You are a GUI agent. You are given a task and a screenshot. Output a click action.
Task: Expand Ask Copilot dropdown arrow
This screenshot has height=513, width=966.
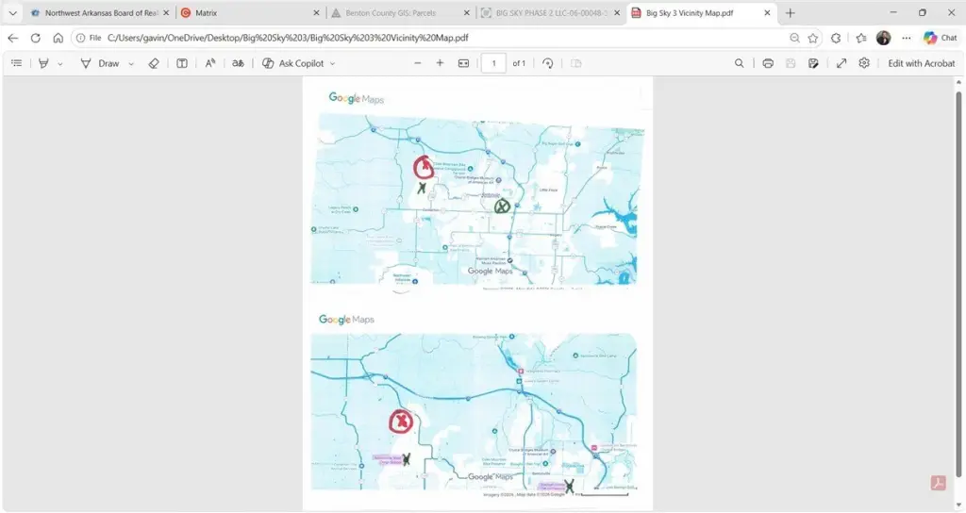point(333,63)
